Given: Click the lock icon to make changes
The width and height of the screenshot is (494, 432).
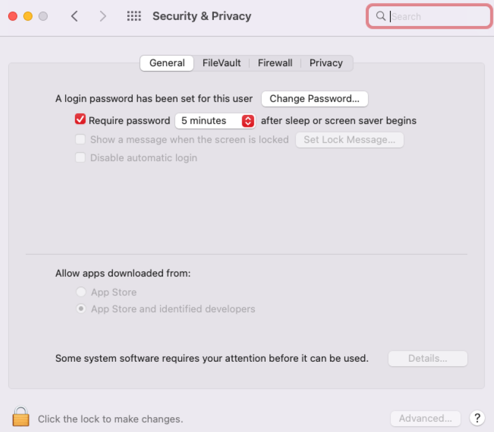Looking at the screenshot, I should [x=21, y=416].
